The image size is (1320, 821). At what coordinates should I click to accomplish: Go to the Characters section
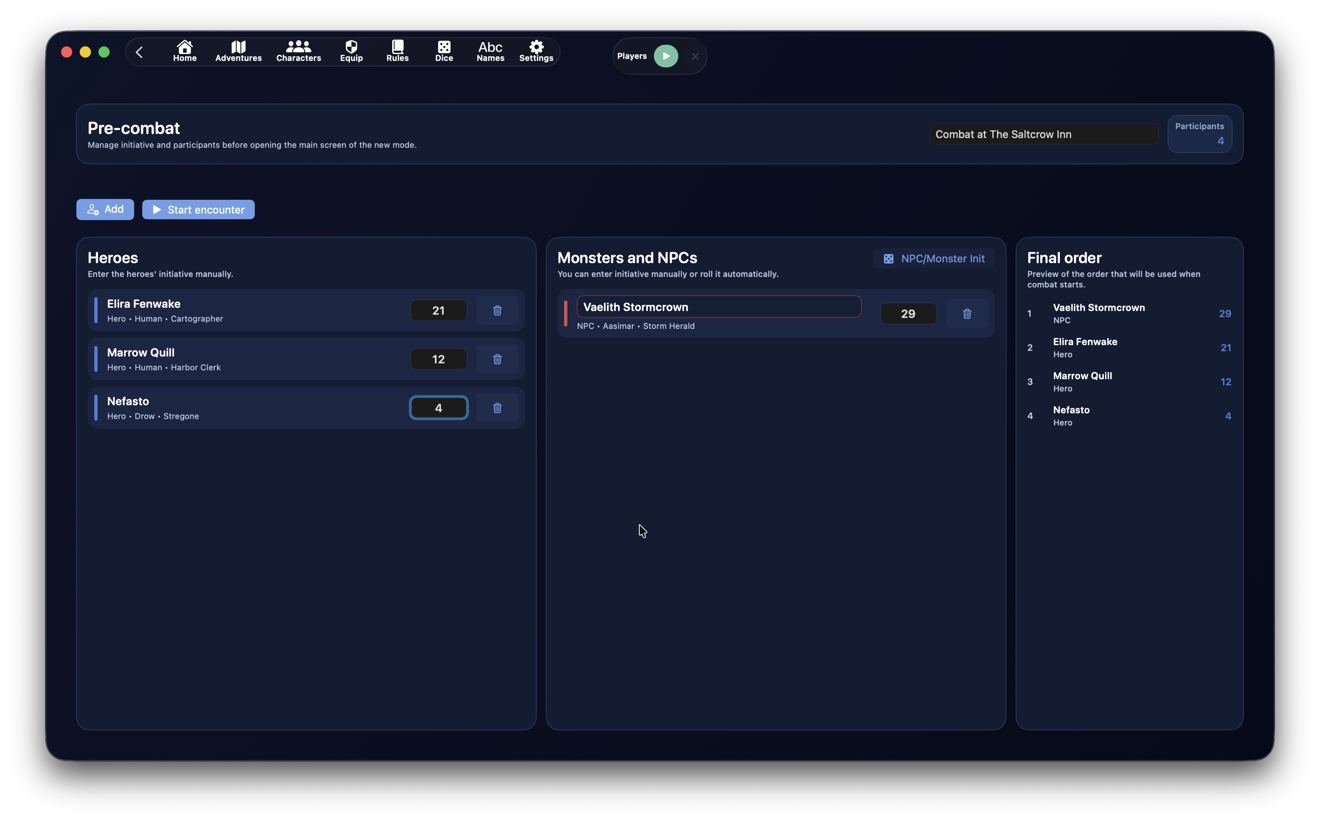pyautogui.click(x=298, y=52)
